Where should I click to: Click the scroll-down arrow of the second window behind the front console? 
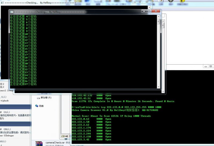tap(163, 91)
